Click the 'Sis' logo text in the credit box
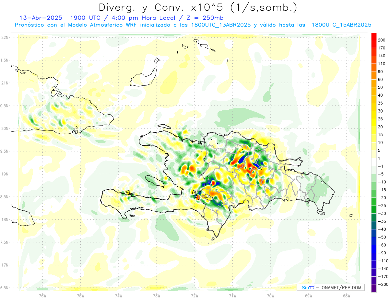The height and width of the screenshot is (300, 389). (305, 287)
